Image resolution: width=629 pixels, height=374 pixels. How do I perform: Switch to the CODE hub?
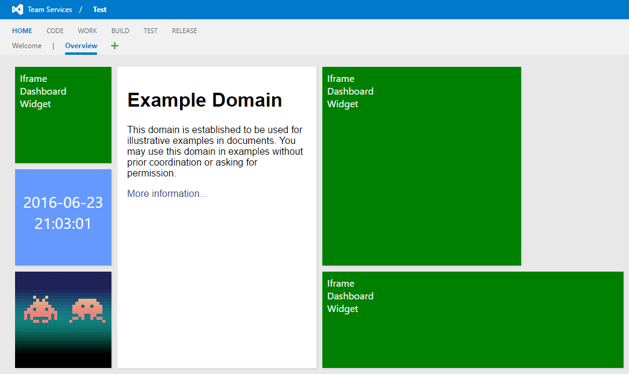[55, 31]
